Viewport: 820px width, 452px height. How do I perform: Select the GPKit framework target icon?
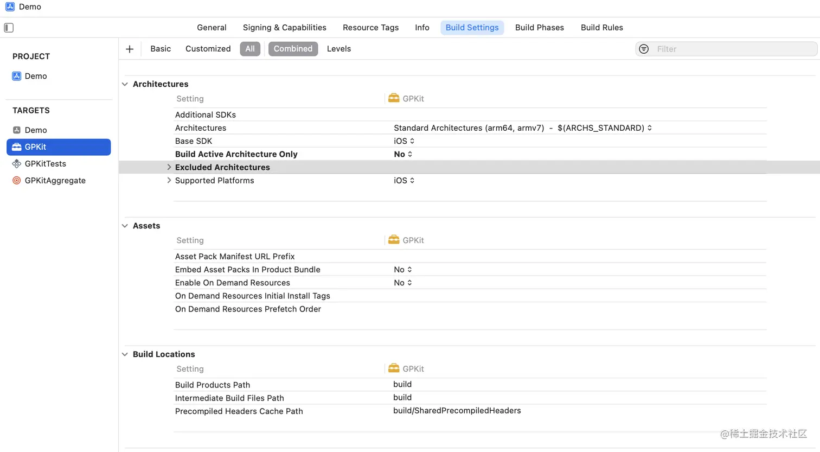pyautogui.click(x=17, y=147)
